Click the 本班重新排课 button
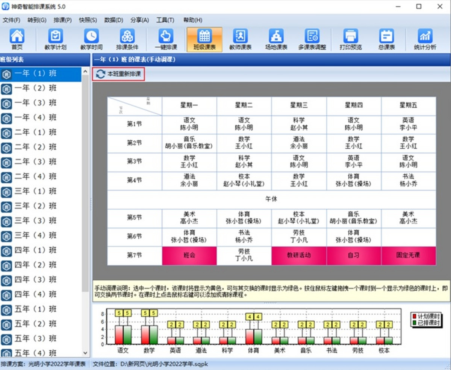Viewport: 451px width, 370px height. (x=118, y=74)
